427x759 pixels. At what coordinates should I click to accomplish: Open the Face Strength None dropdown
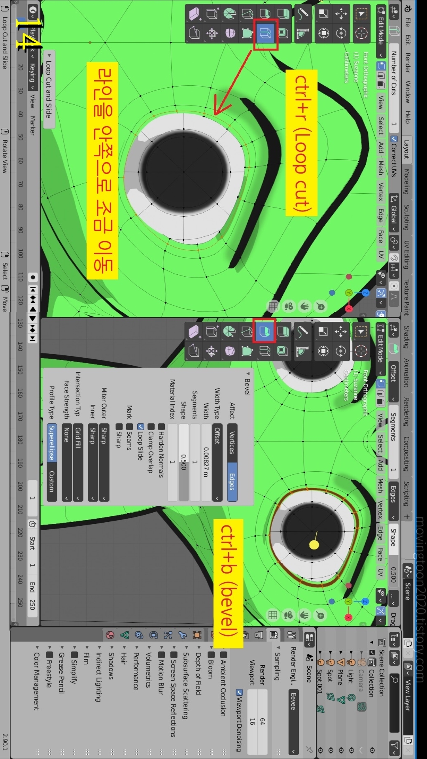66,463
